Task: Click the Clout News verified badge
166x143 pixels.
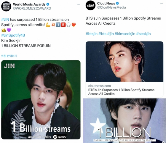Action: (117, 3)
